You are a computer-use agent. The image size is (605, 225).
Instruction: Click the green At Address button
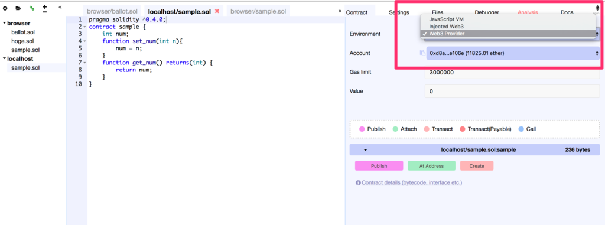pyautogui.click(x=431, y=166)
